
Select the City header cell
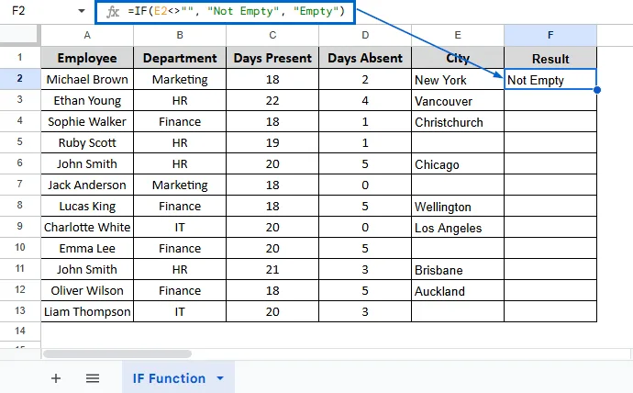[458, 58]
